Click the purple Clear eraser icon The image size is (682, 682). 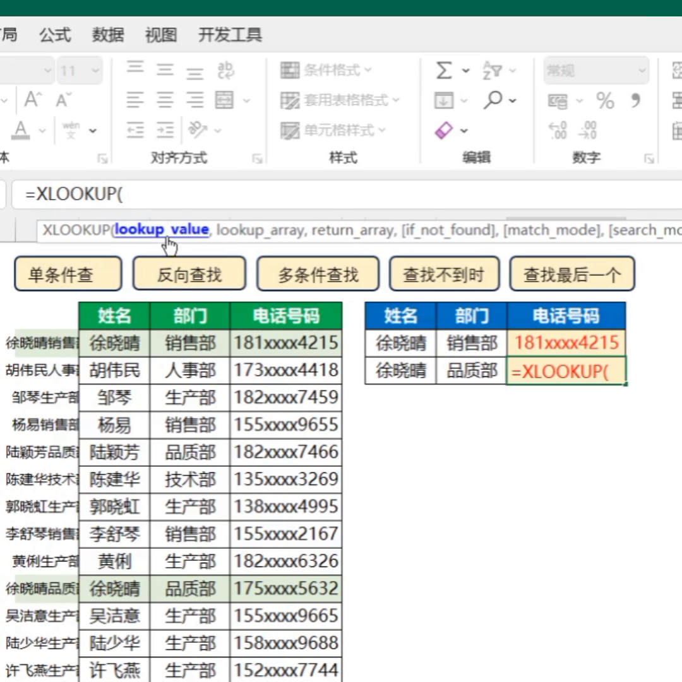[x=445, y=130]
